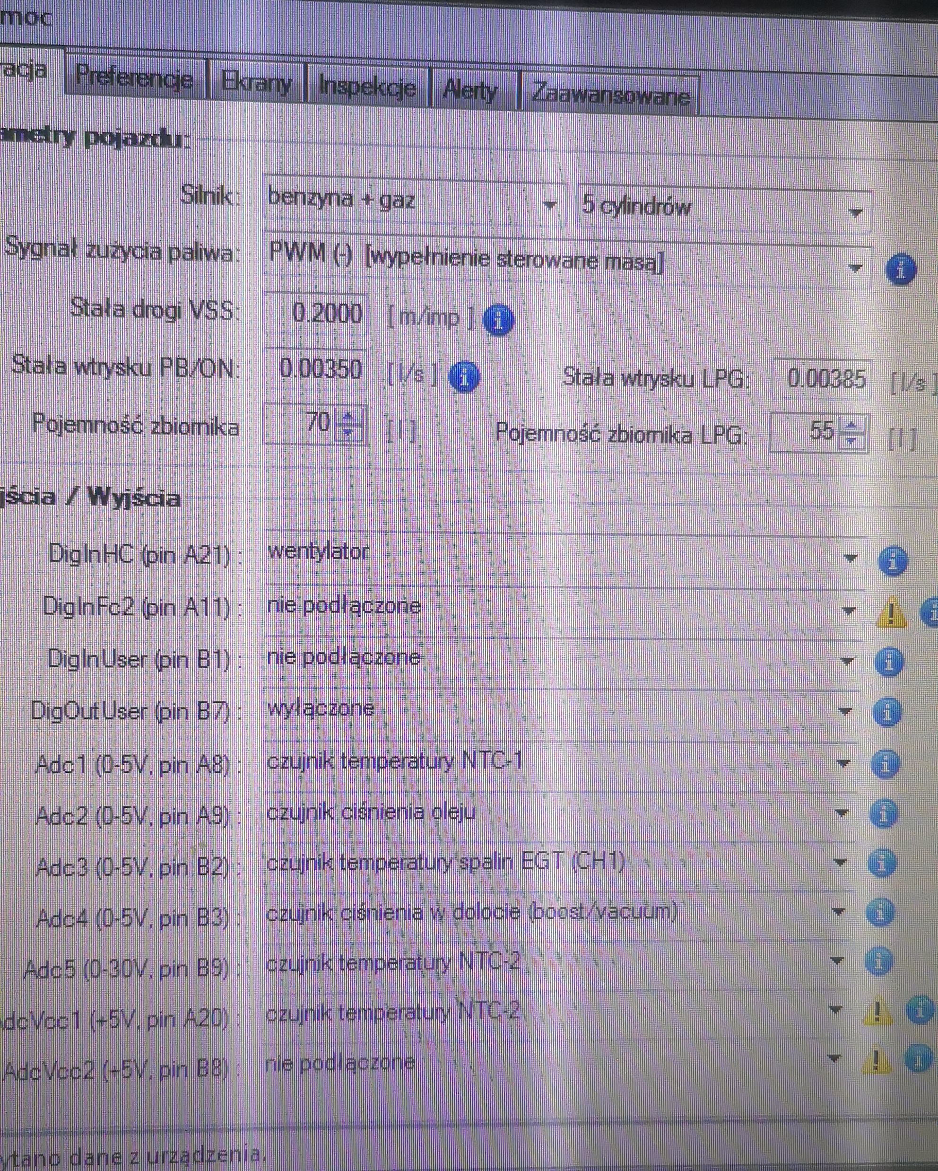Open Adc1 czujnik temperatury NTC-1 dropdown

560,761
